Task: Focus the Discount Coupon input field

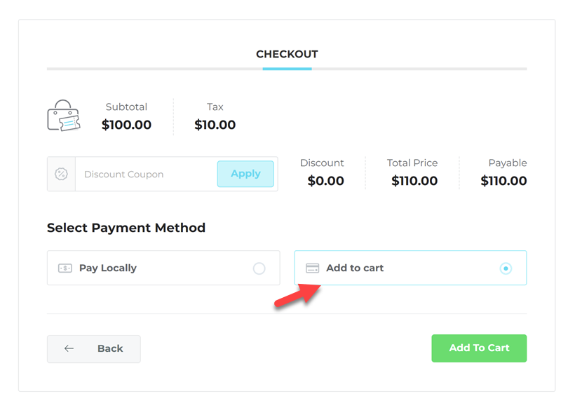Action: pyautogui.click(x=145, y=174)
